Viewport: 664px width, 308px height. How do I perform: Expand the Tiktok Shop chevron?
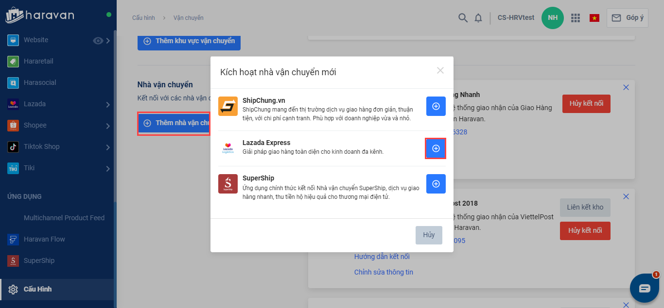pos(108,147)
